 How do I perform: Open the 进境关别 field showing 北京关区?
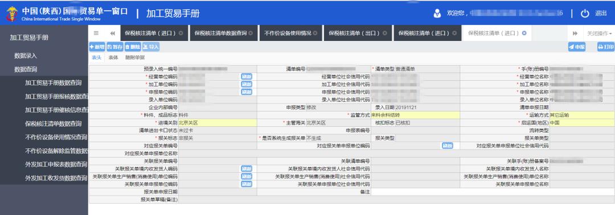pos(218,123)
